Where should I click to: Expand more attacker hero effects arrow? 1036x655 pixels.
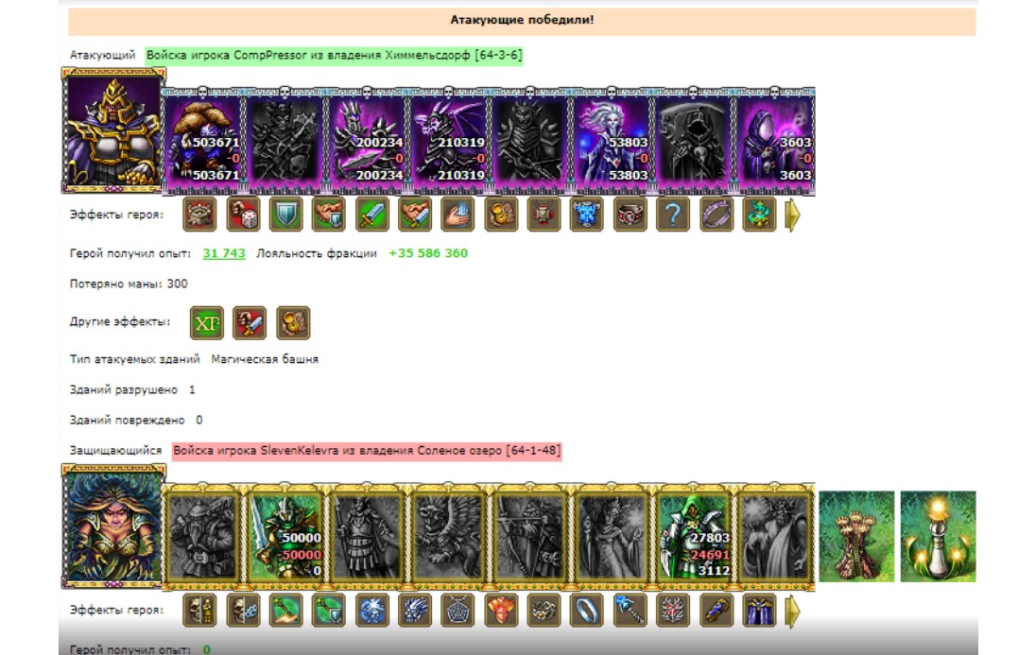tap(792, 215)
